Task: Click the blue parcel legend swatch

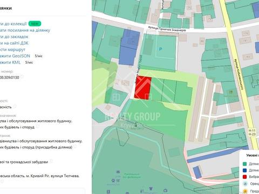Action: coord(244,170)
